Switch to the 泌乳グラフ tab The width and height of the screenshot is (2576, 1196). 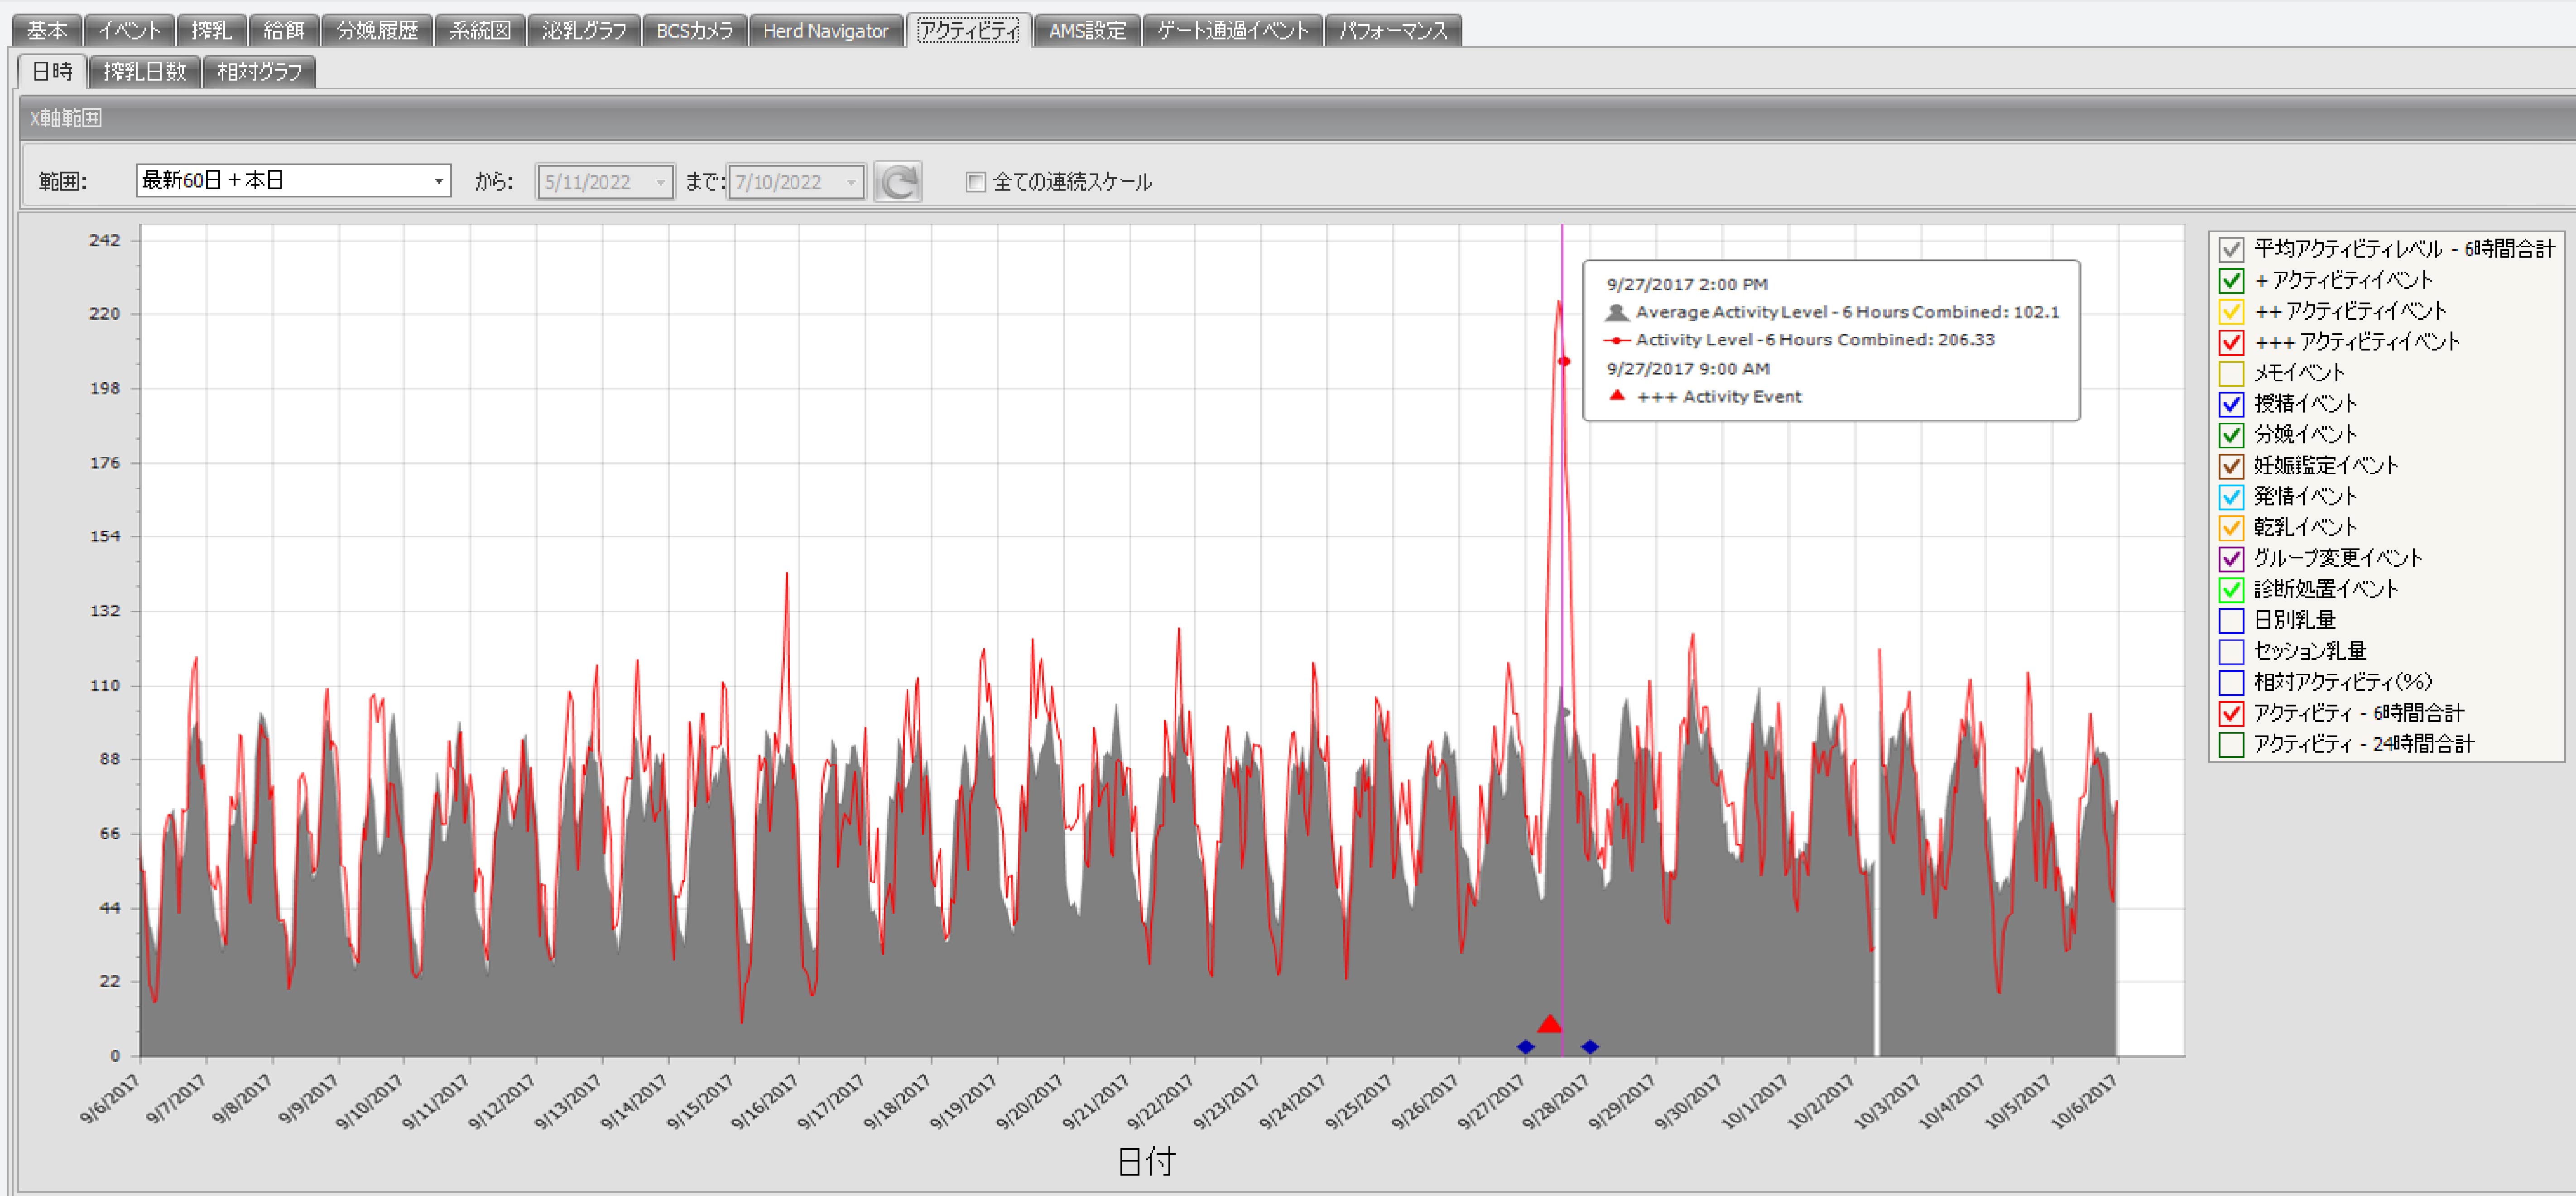[584, 29]
